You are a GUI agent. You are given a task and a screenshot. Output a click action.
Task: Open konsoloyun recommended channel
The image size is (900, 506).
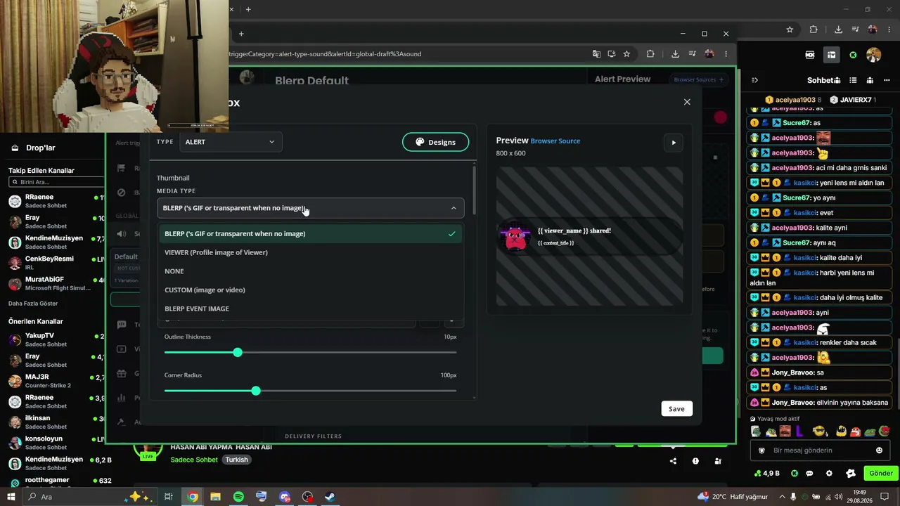[x=56, y=443]
